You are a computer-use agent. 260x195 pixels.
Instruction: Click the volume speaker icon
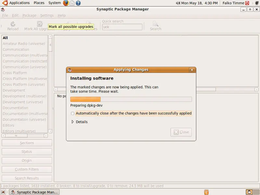(178, 3)
